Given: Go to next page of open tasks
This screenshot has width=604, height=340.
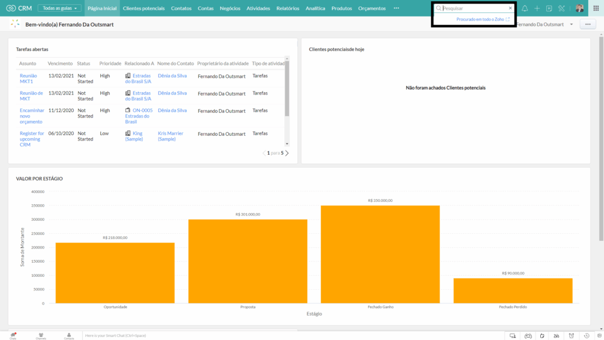Looking at the screenshot, I should click(x=287, y=153).
